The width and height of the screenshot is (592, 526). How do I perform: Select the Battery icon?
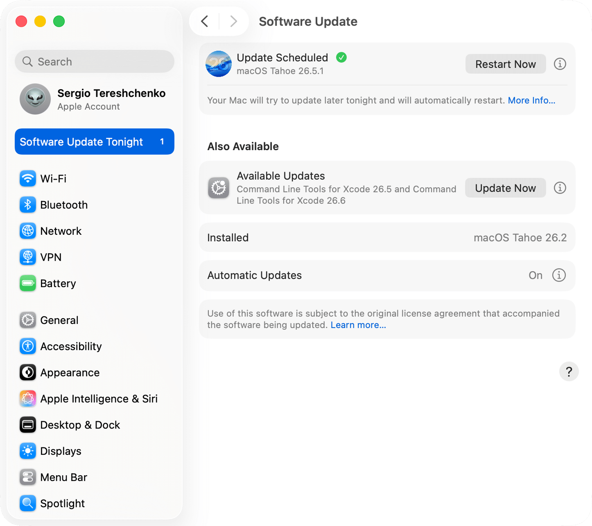click(x=28, y=283)
